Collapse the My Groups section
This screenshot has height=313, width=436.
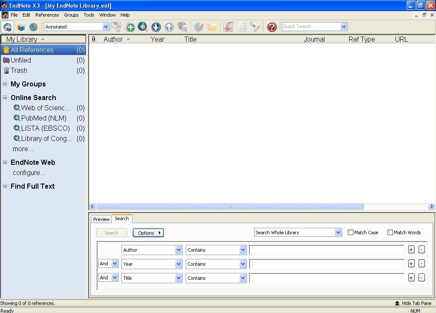point(5,84)
